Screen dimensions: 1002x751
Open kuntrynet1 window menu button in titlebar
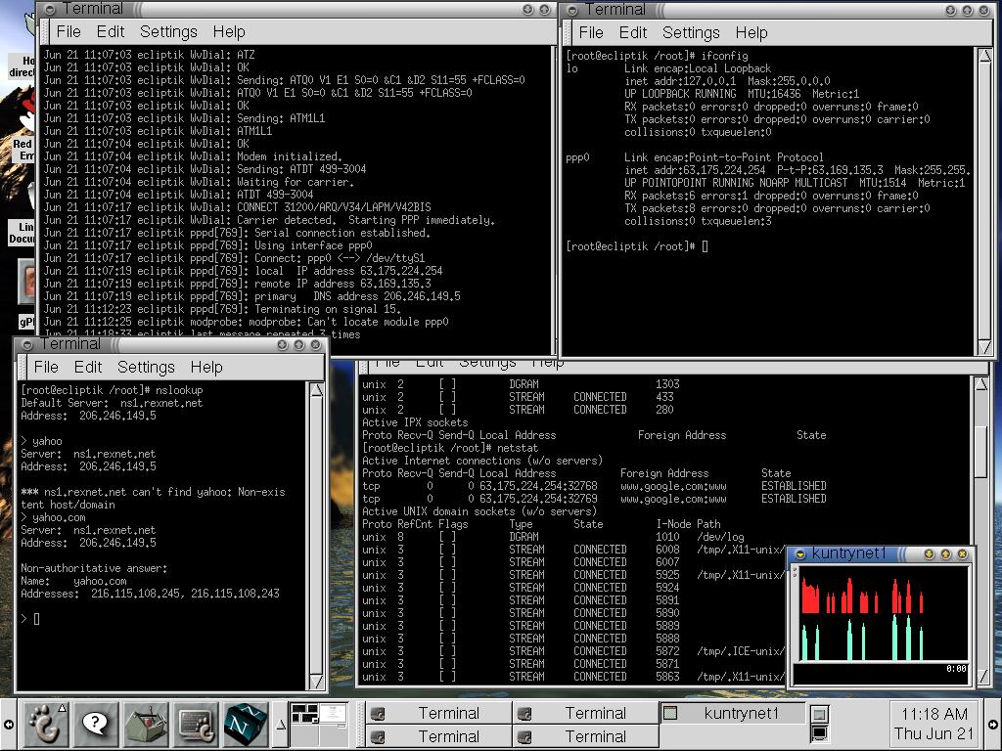click(x=799, y=553)
